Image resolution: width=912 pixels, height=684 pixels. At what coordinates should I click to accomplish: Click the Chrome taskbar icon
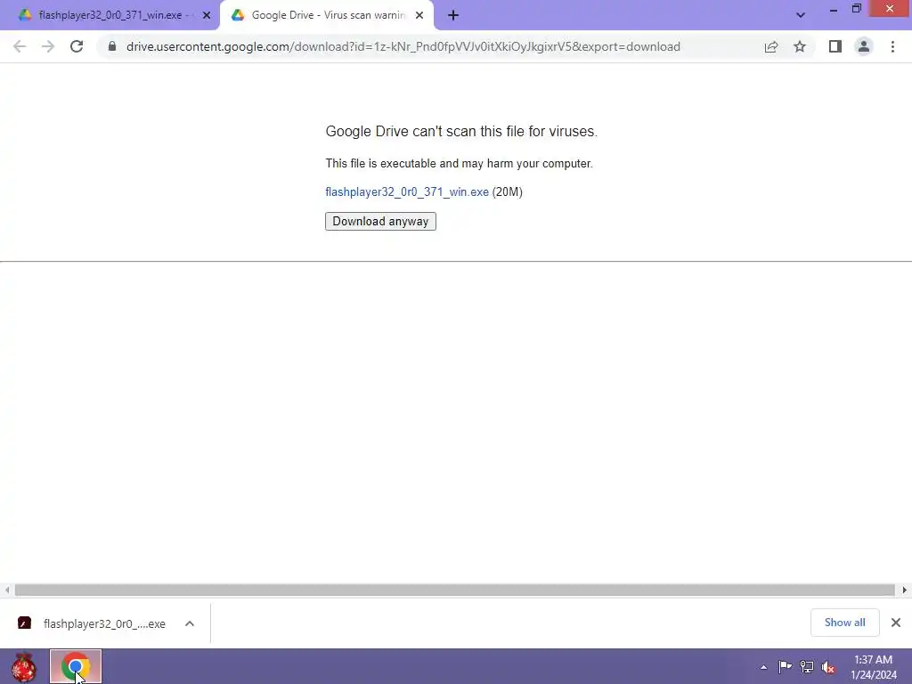coord(76,666)
